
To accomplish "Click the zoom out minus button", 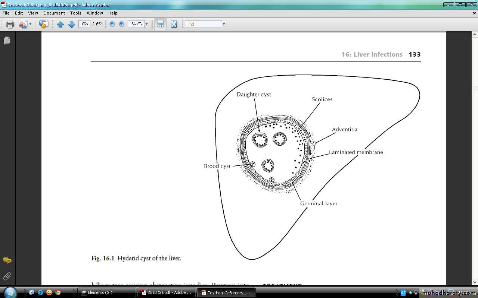I will pos(112,24).
